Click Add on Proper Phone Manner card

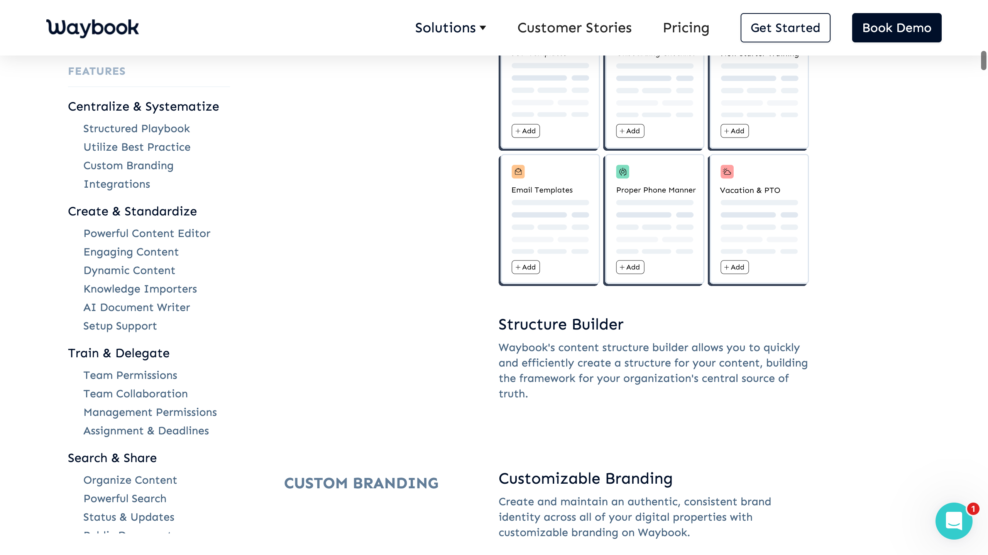pyautogui.click(x=630, y=267)
